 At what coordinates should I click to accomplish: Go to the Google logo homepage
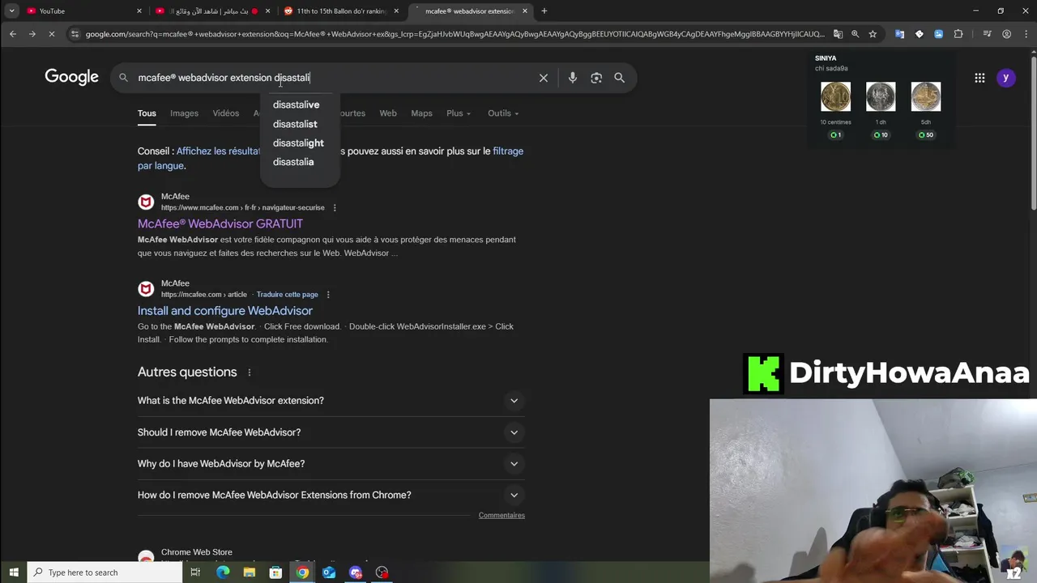click(x=71, y=77)
